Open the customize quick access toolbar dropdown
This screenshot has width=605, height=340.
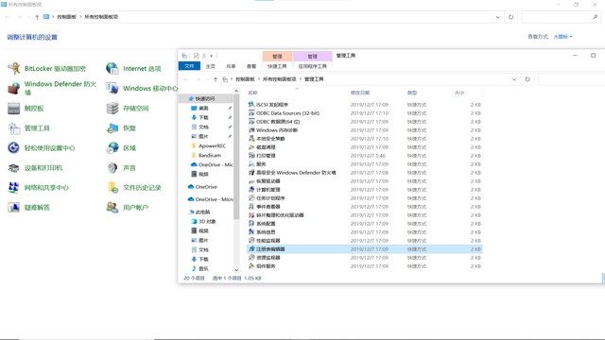tap(211, 56)
